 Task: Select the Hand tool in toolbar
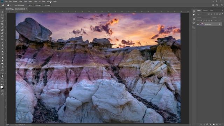pos(2,76)
